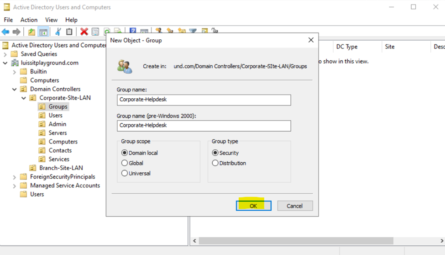Expand the ForeignSecurityPrincipals node
The width and height of the screenshot is (445, 255).
pyautogui.click(x=14, y=177)
